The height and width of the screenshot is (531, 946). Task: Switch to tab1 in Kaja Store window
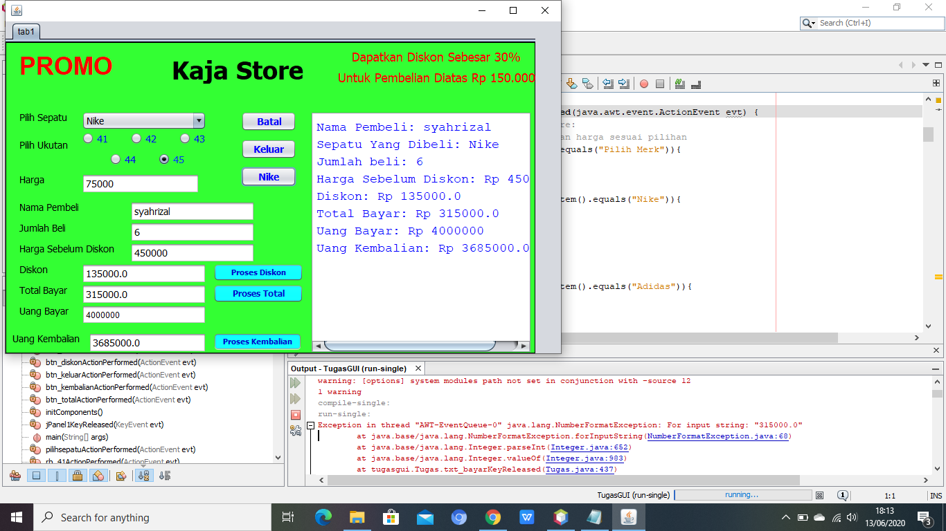(27, 32)
